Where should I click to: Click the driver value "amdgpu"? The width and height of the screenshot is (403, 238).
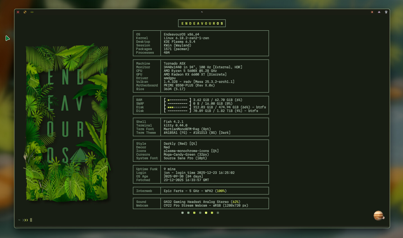click(x=170, y=78)
